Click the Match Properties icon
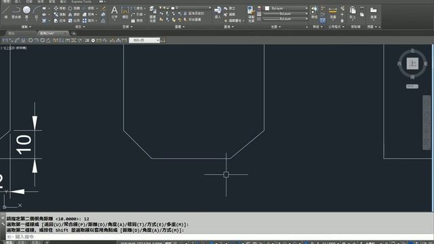 (251, 14)
